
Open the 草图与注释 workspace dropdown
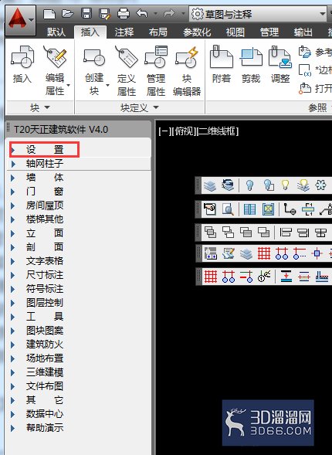click(x=258, y=14)
